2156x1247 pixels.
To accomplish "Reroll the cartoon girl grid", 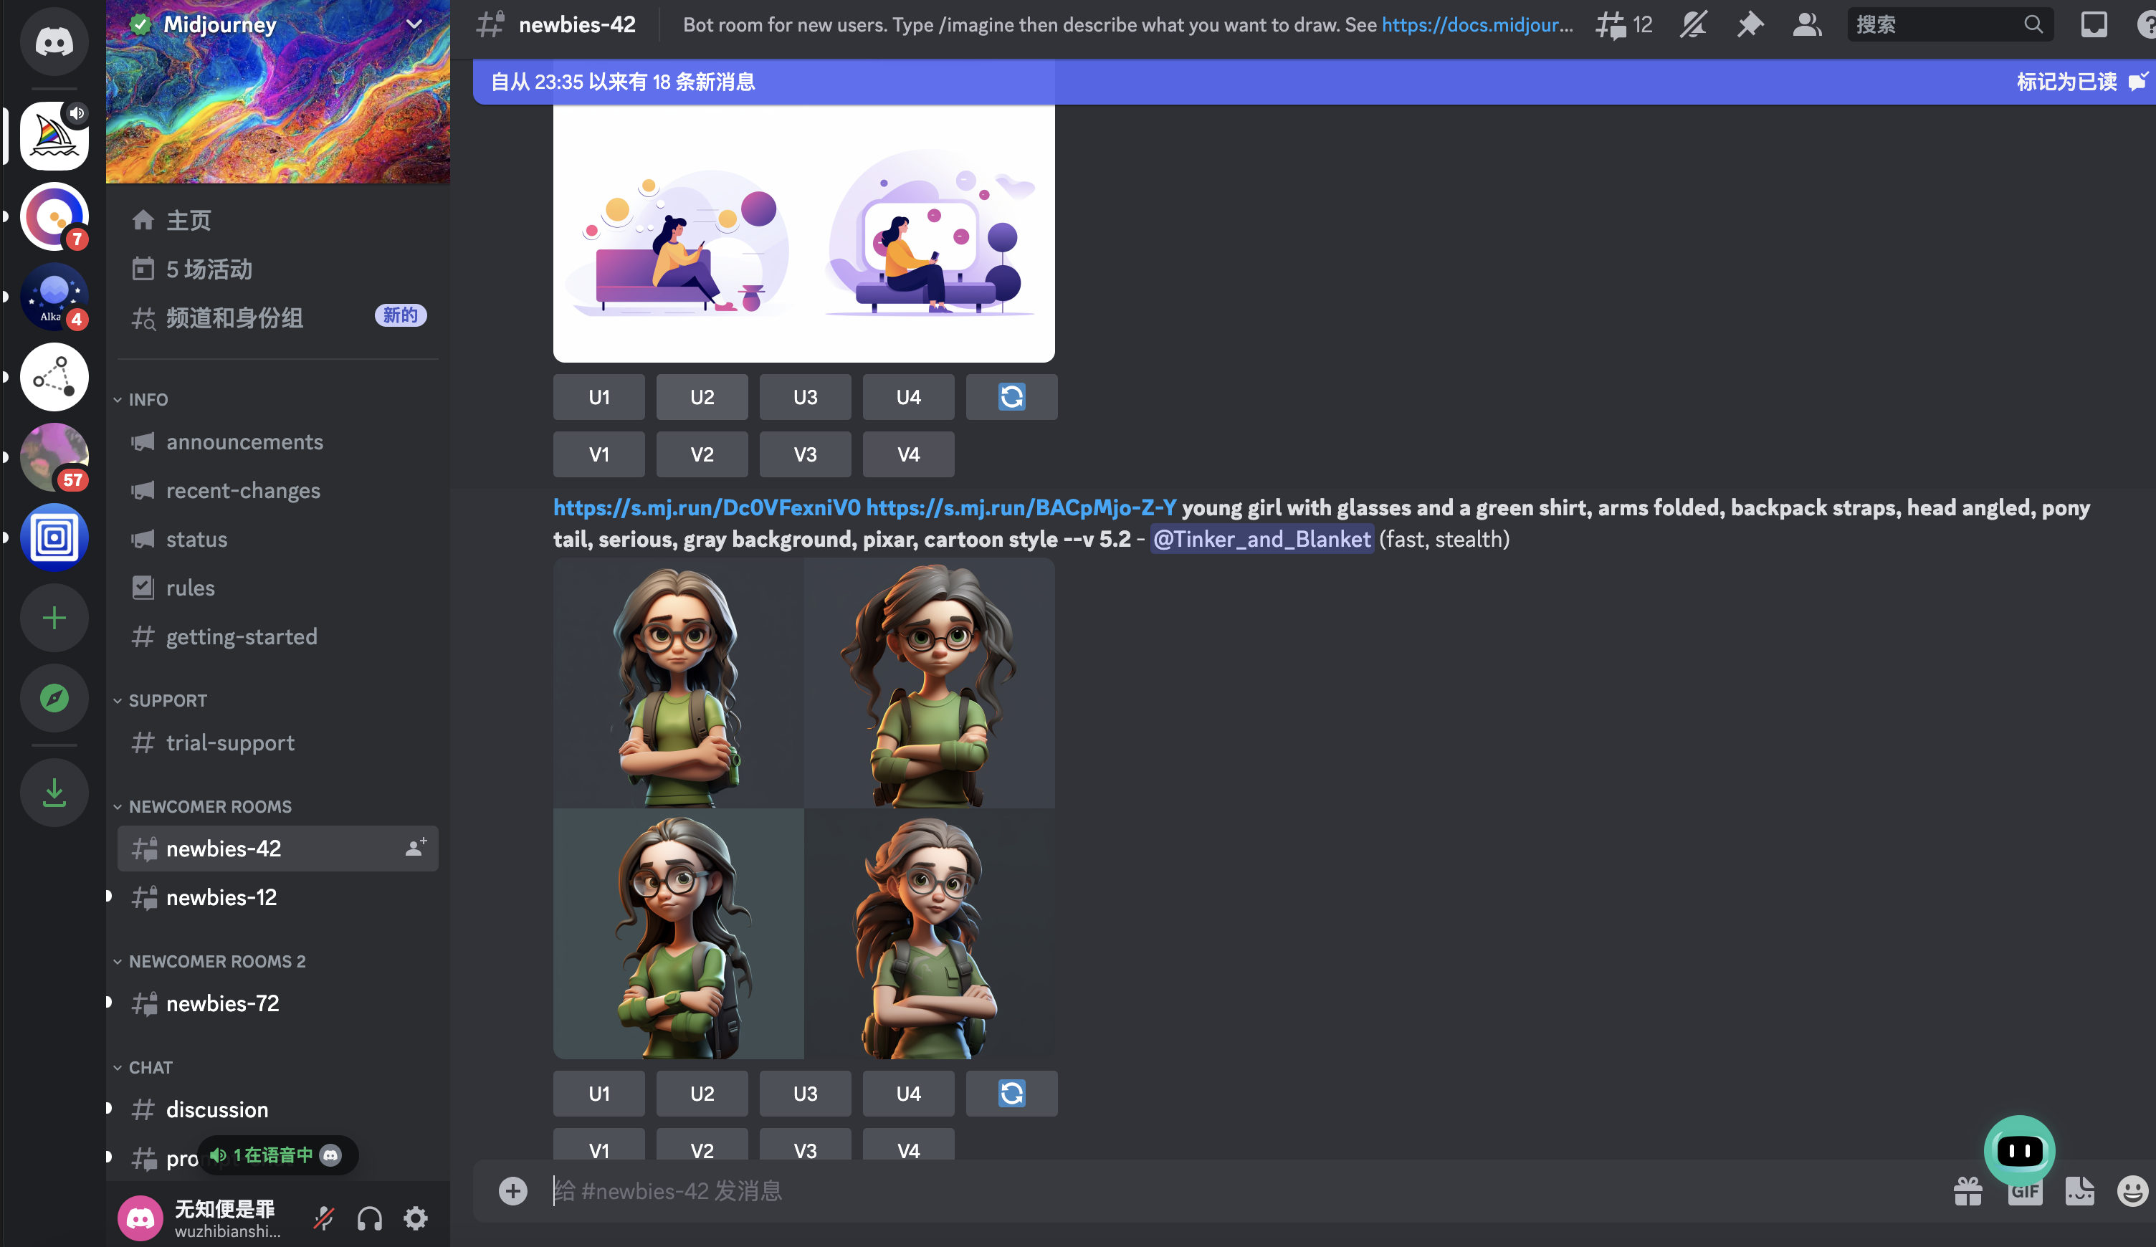I will click(x=1011, y=1094).
